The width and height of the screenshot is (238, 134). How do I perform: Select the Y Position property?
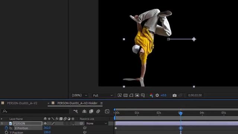[x=16, y=133]
